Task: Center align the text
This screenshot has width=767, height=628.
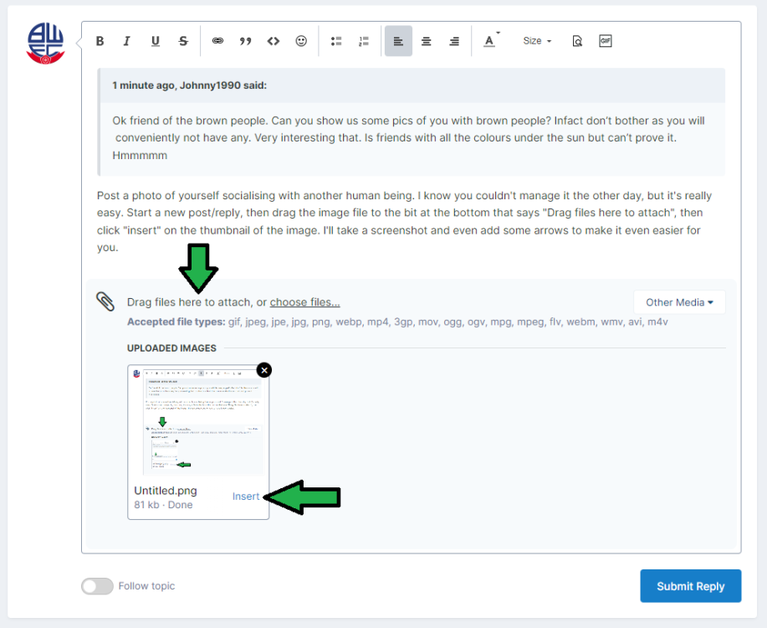Action: pyautogui.click(x=426, y=41)
